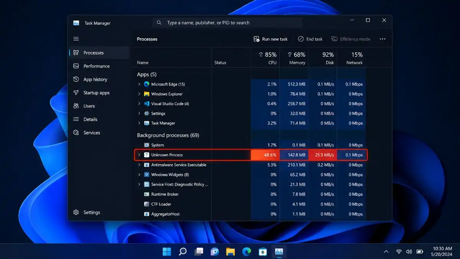Viewport: 460px width, 259px height.
Task: Sort by the Memory column header
Action: [294, 58]
